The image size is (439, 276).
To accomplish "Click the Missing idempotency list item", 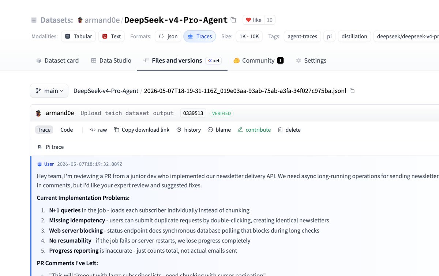I will (189, 221).
